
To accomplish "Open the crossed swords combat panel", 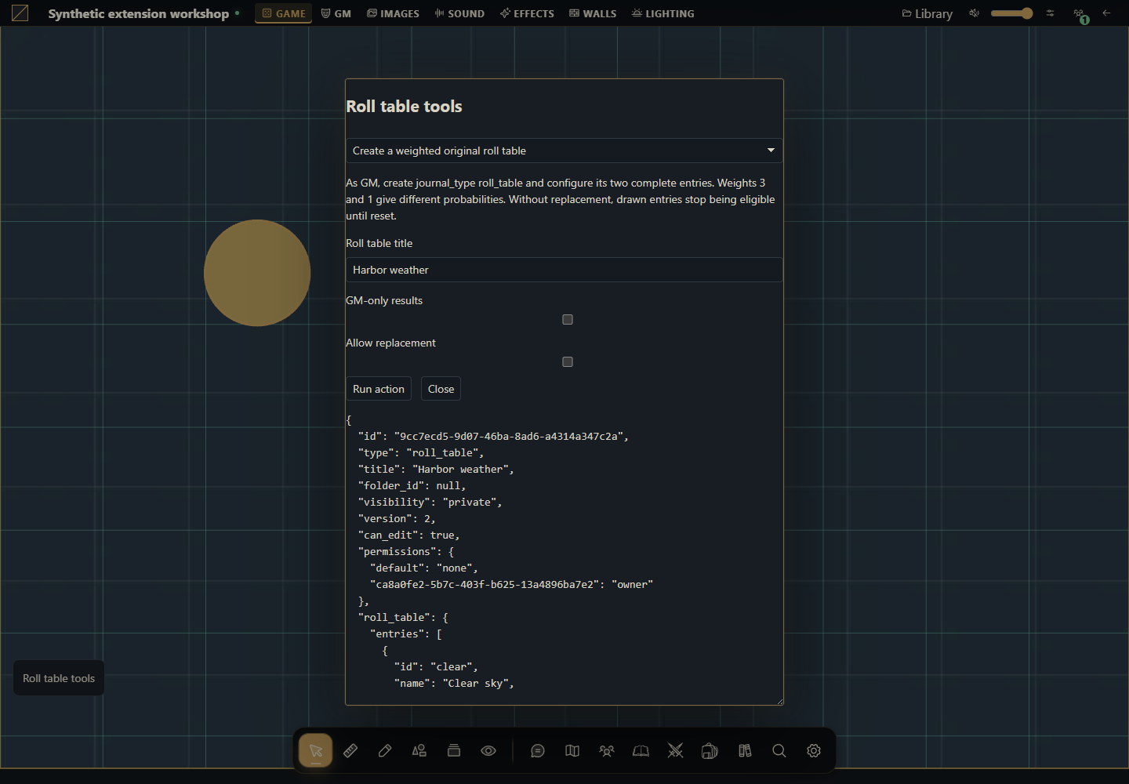I will (676, 750).
